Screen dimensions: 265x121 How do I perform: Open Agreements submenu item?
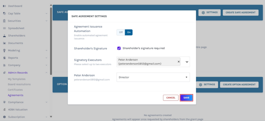16,95
